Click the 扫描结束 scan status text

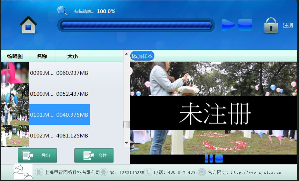84,11
